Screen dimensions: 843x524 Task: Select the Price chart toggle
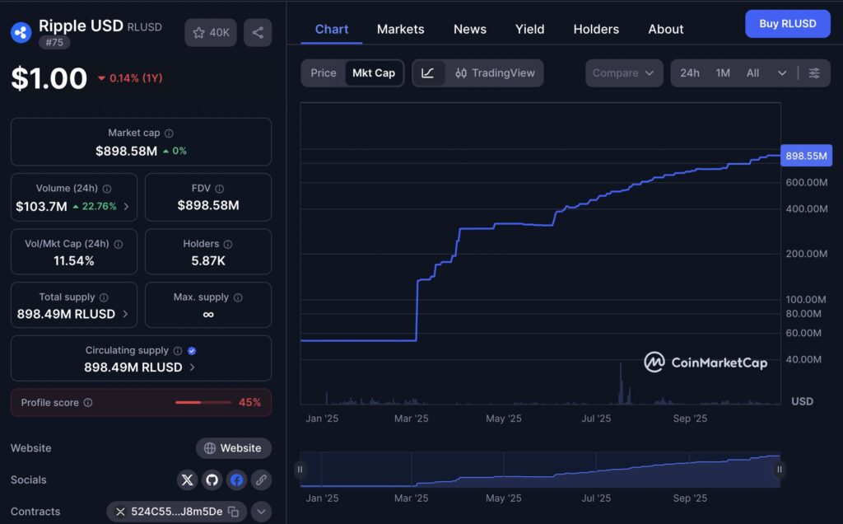323,73
